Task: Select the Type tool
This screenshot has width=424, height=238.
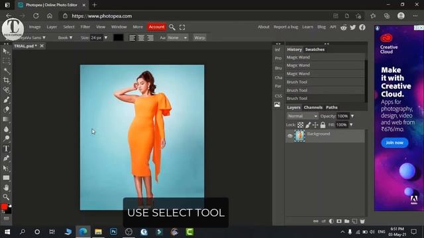Action: pyautogui.click(x=6, y=148)
